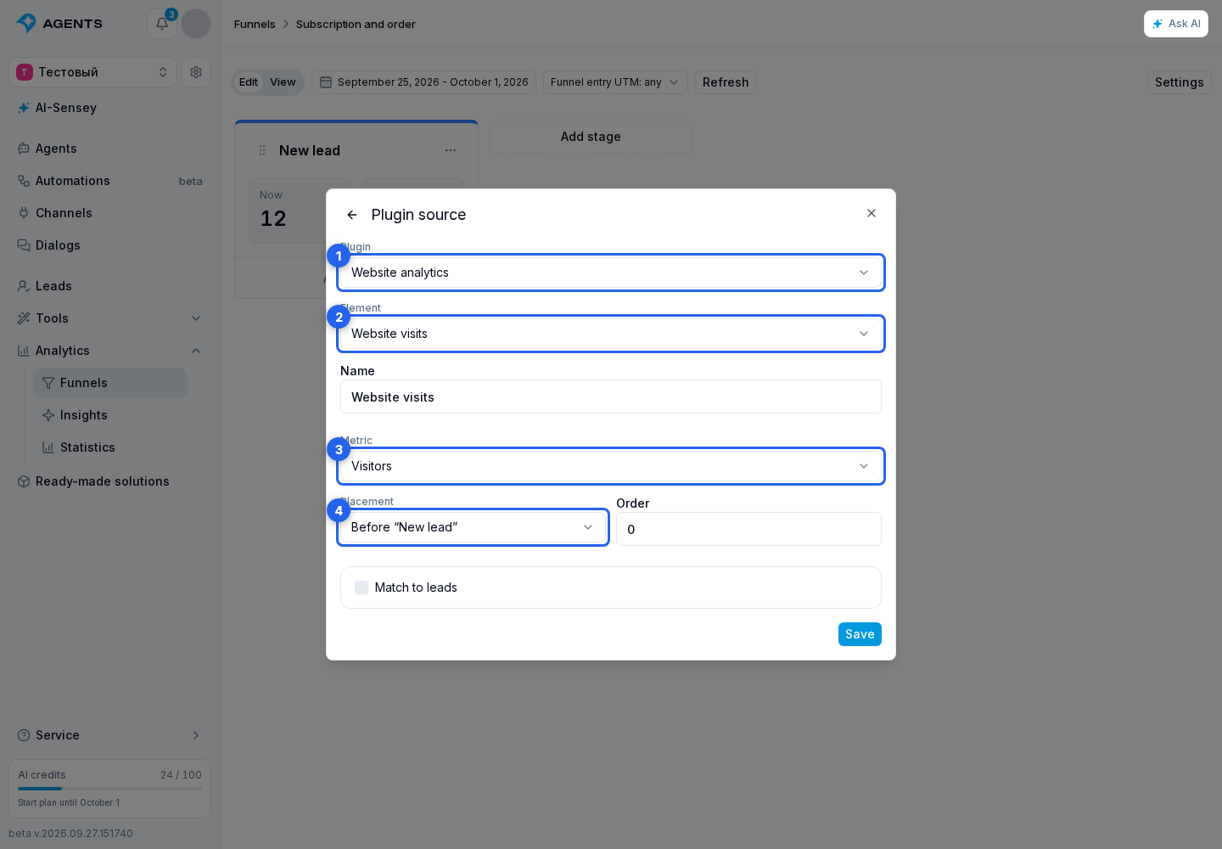Click Add stage

(591, 137)
